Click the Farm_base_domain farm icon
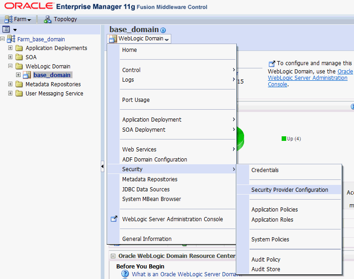 [11, 39]
